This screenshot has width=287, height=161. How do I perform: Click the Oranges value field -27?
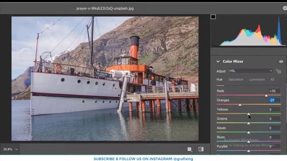point(274,100)
